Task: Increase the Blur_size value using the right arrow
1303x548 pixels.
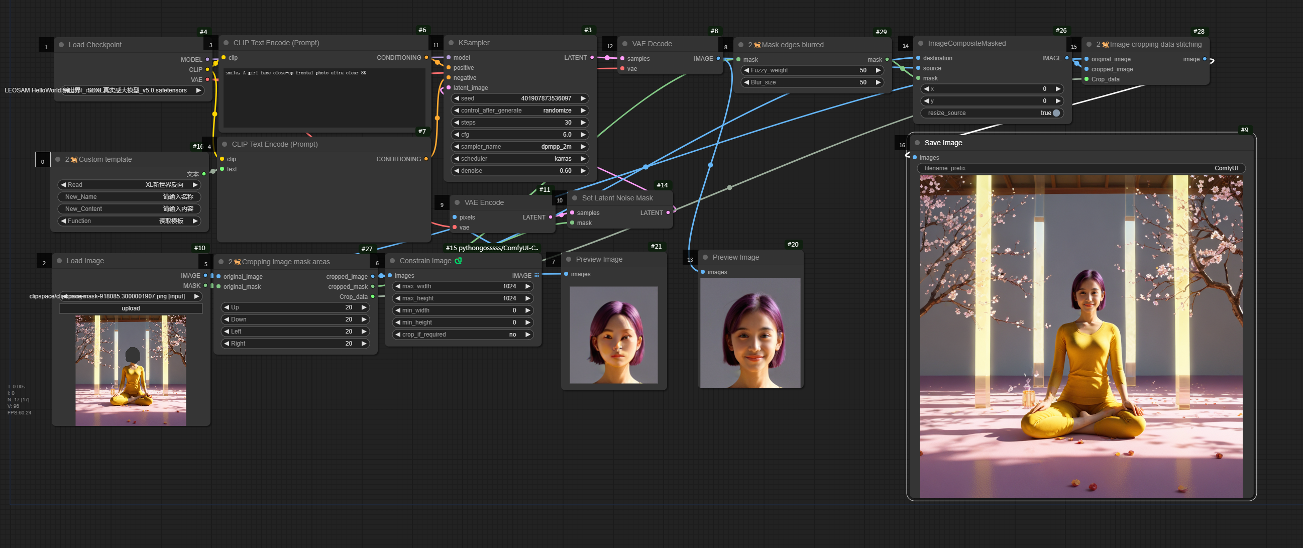Action: click(878, 82)
